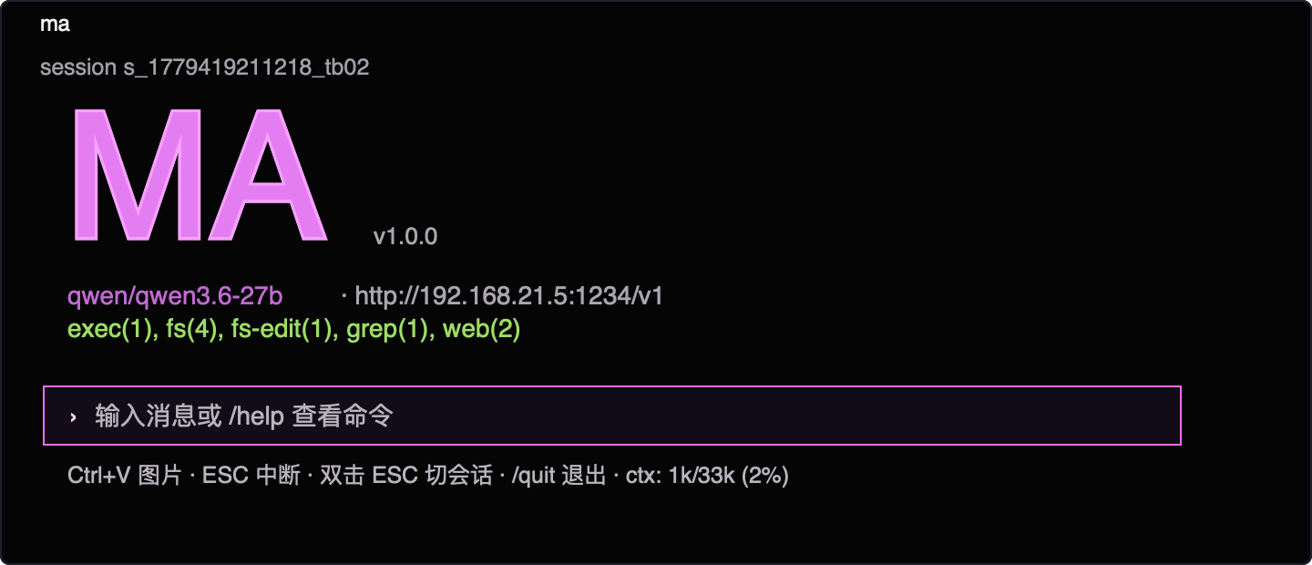Select the qwen/qwen3.6-27b model name
Viewport: 1312px width, 565px height.
click(x=175, y=296)
